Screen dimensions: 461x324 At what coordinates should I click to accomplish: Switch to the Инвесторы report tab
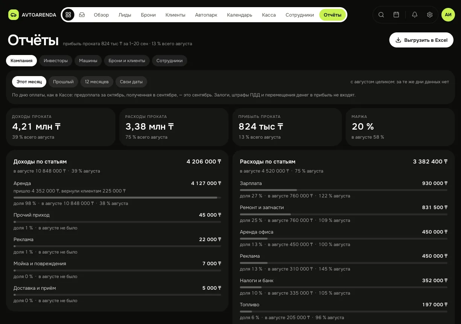[56, 61]
